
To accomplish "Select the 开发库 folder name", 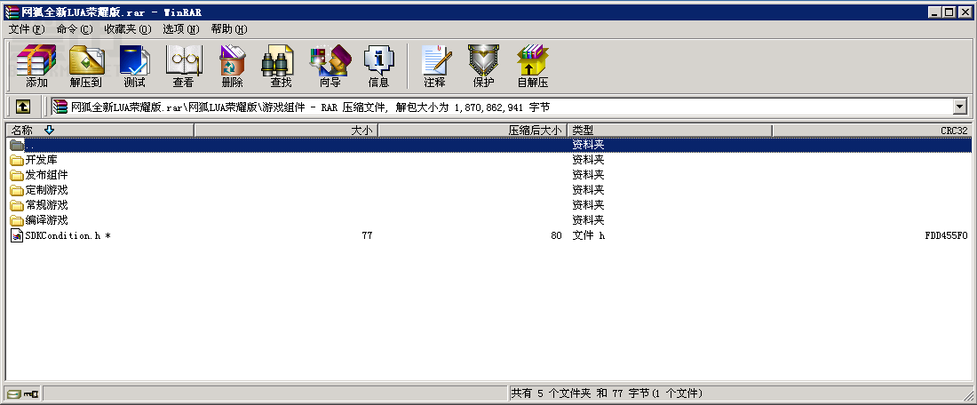I will (x=41, y=160).
